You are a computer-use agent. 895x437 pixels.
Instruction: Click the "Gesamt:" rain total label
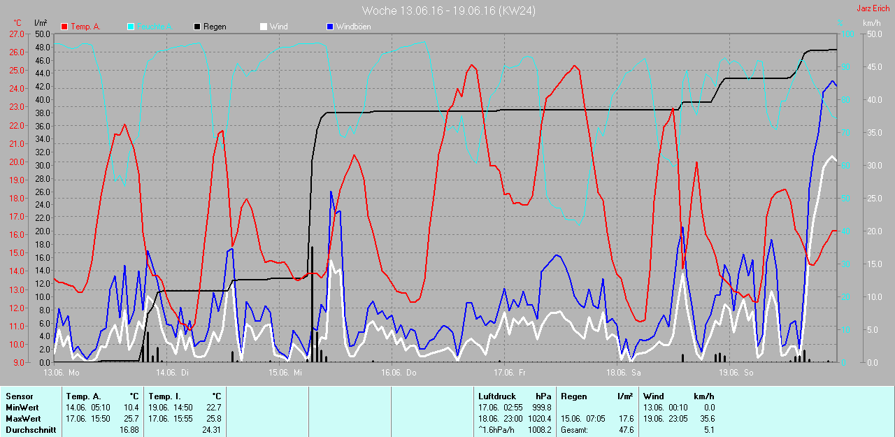click(574, 430)
